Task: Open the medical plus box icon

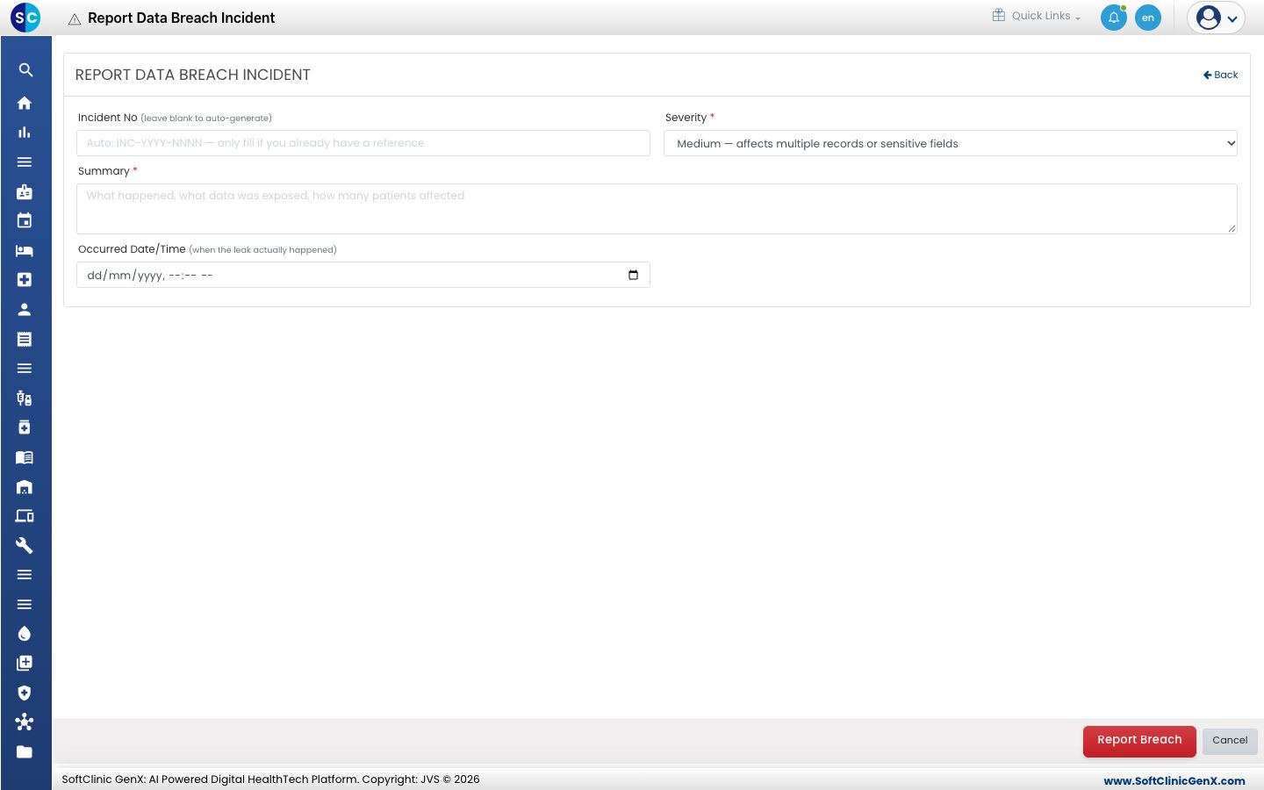Action: [x=25, y=280]
